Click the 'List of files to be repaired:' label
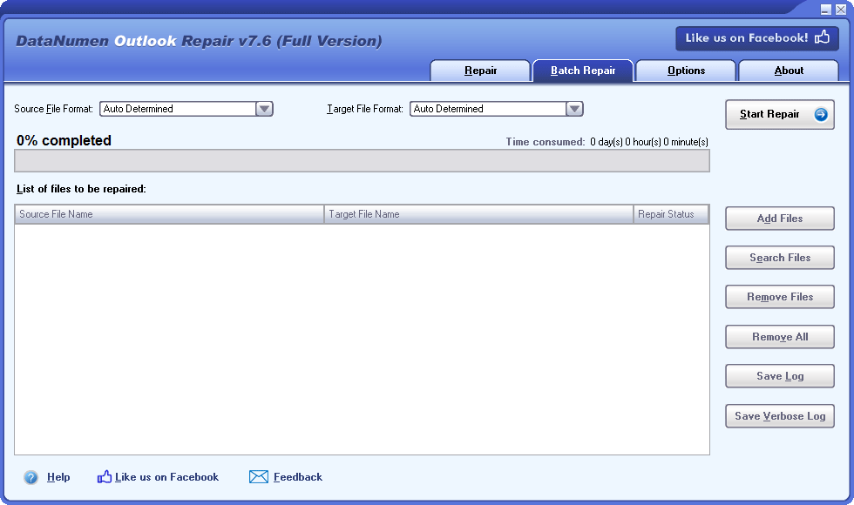854x505 pixels. tap(81, 189)
